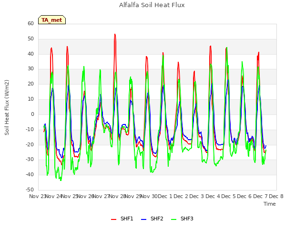The image size is (305, 228).
Task: Click the Dec 3 x-axis date label
Action: (x=197, y=196)
